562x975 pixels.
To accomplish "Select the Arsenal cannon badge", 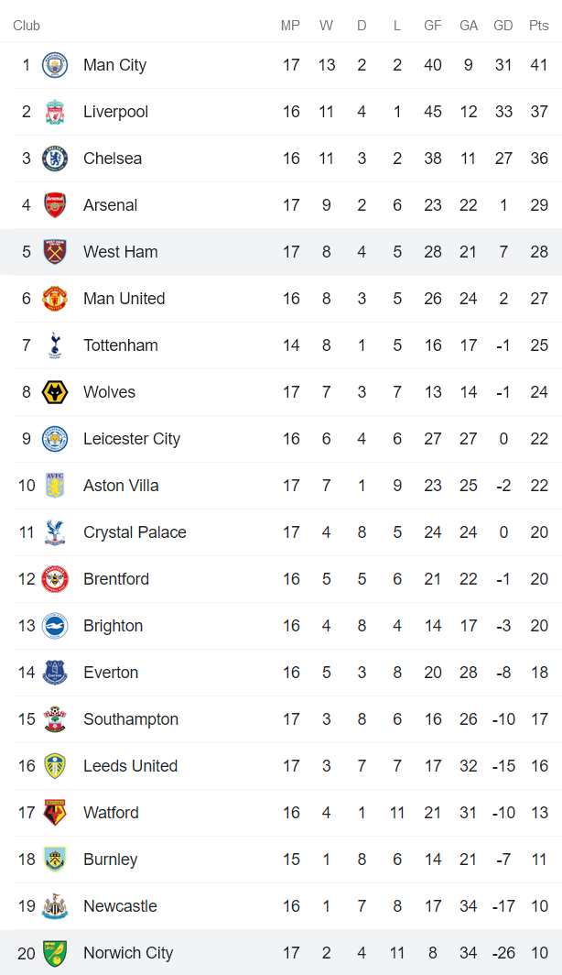I will (x=55, y=205).
